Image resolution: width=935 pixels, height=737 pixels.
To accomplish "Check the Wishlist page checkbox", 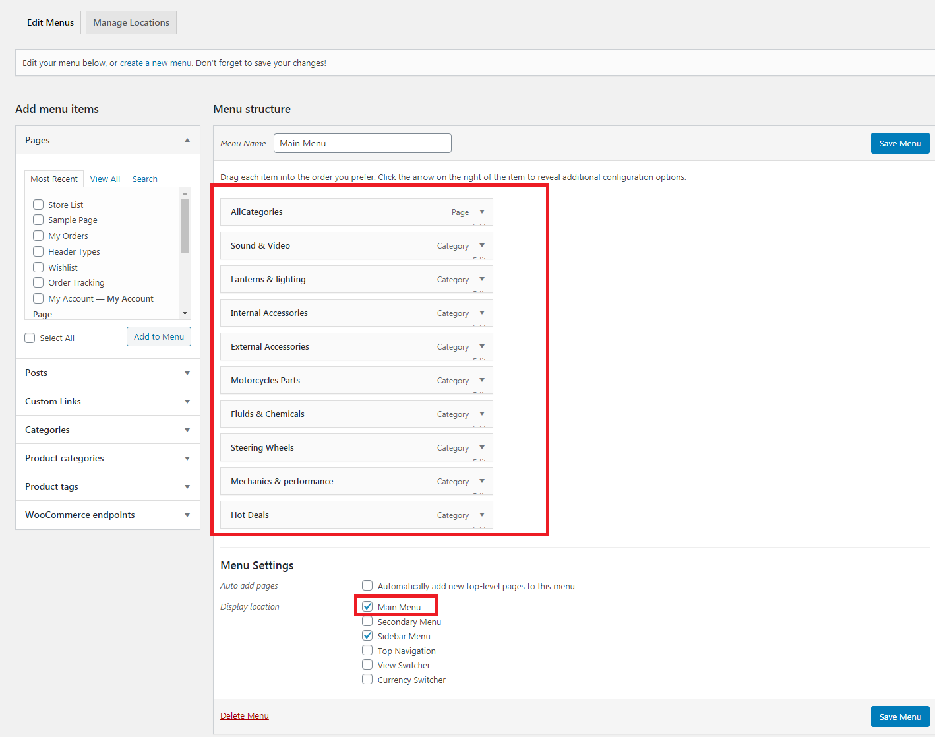I will 38,267.
